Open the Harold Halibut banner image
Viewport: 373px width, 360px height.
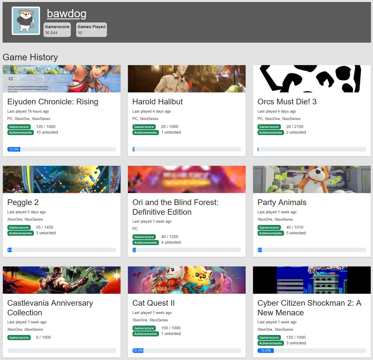coord(187,79)
